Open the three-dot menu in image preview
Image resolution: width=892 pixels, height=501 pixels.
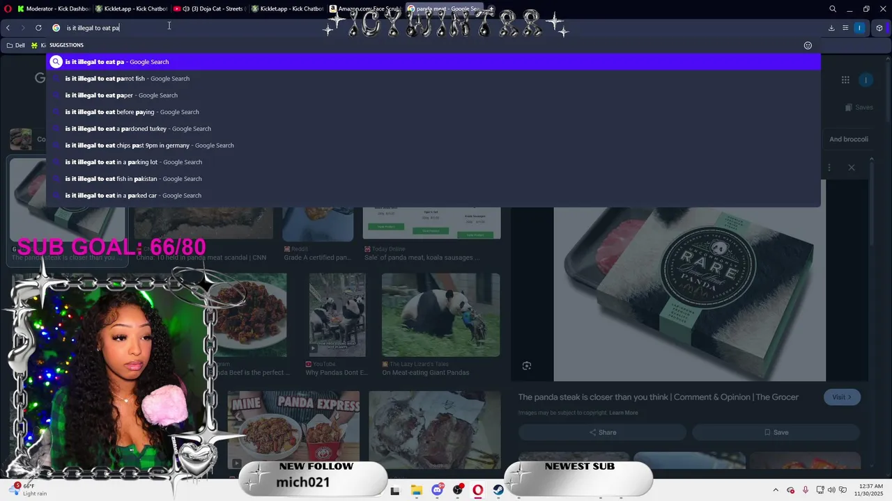point(829,168)
